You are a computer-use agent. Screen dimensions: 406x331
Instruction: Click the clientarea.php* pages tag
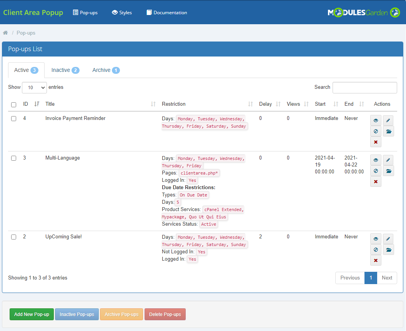point(200,173)
